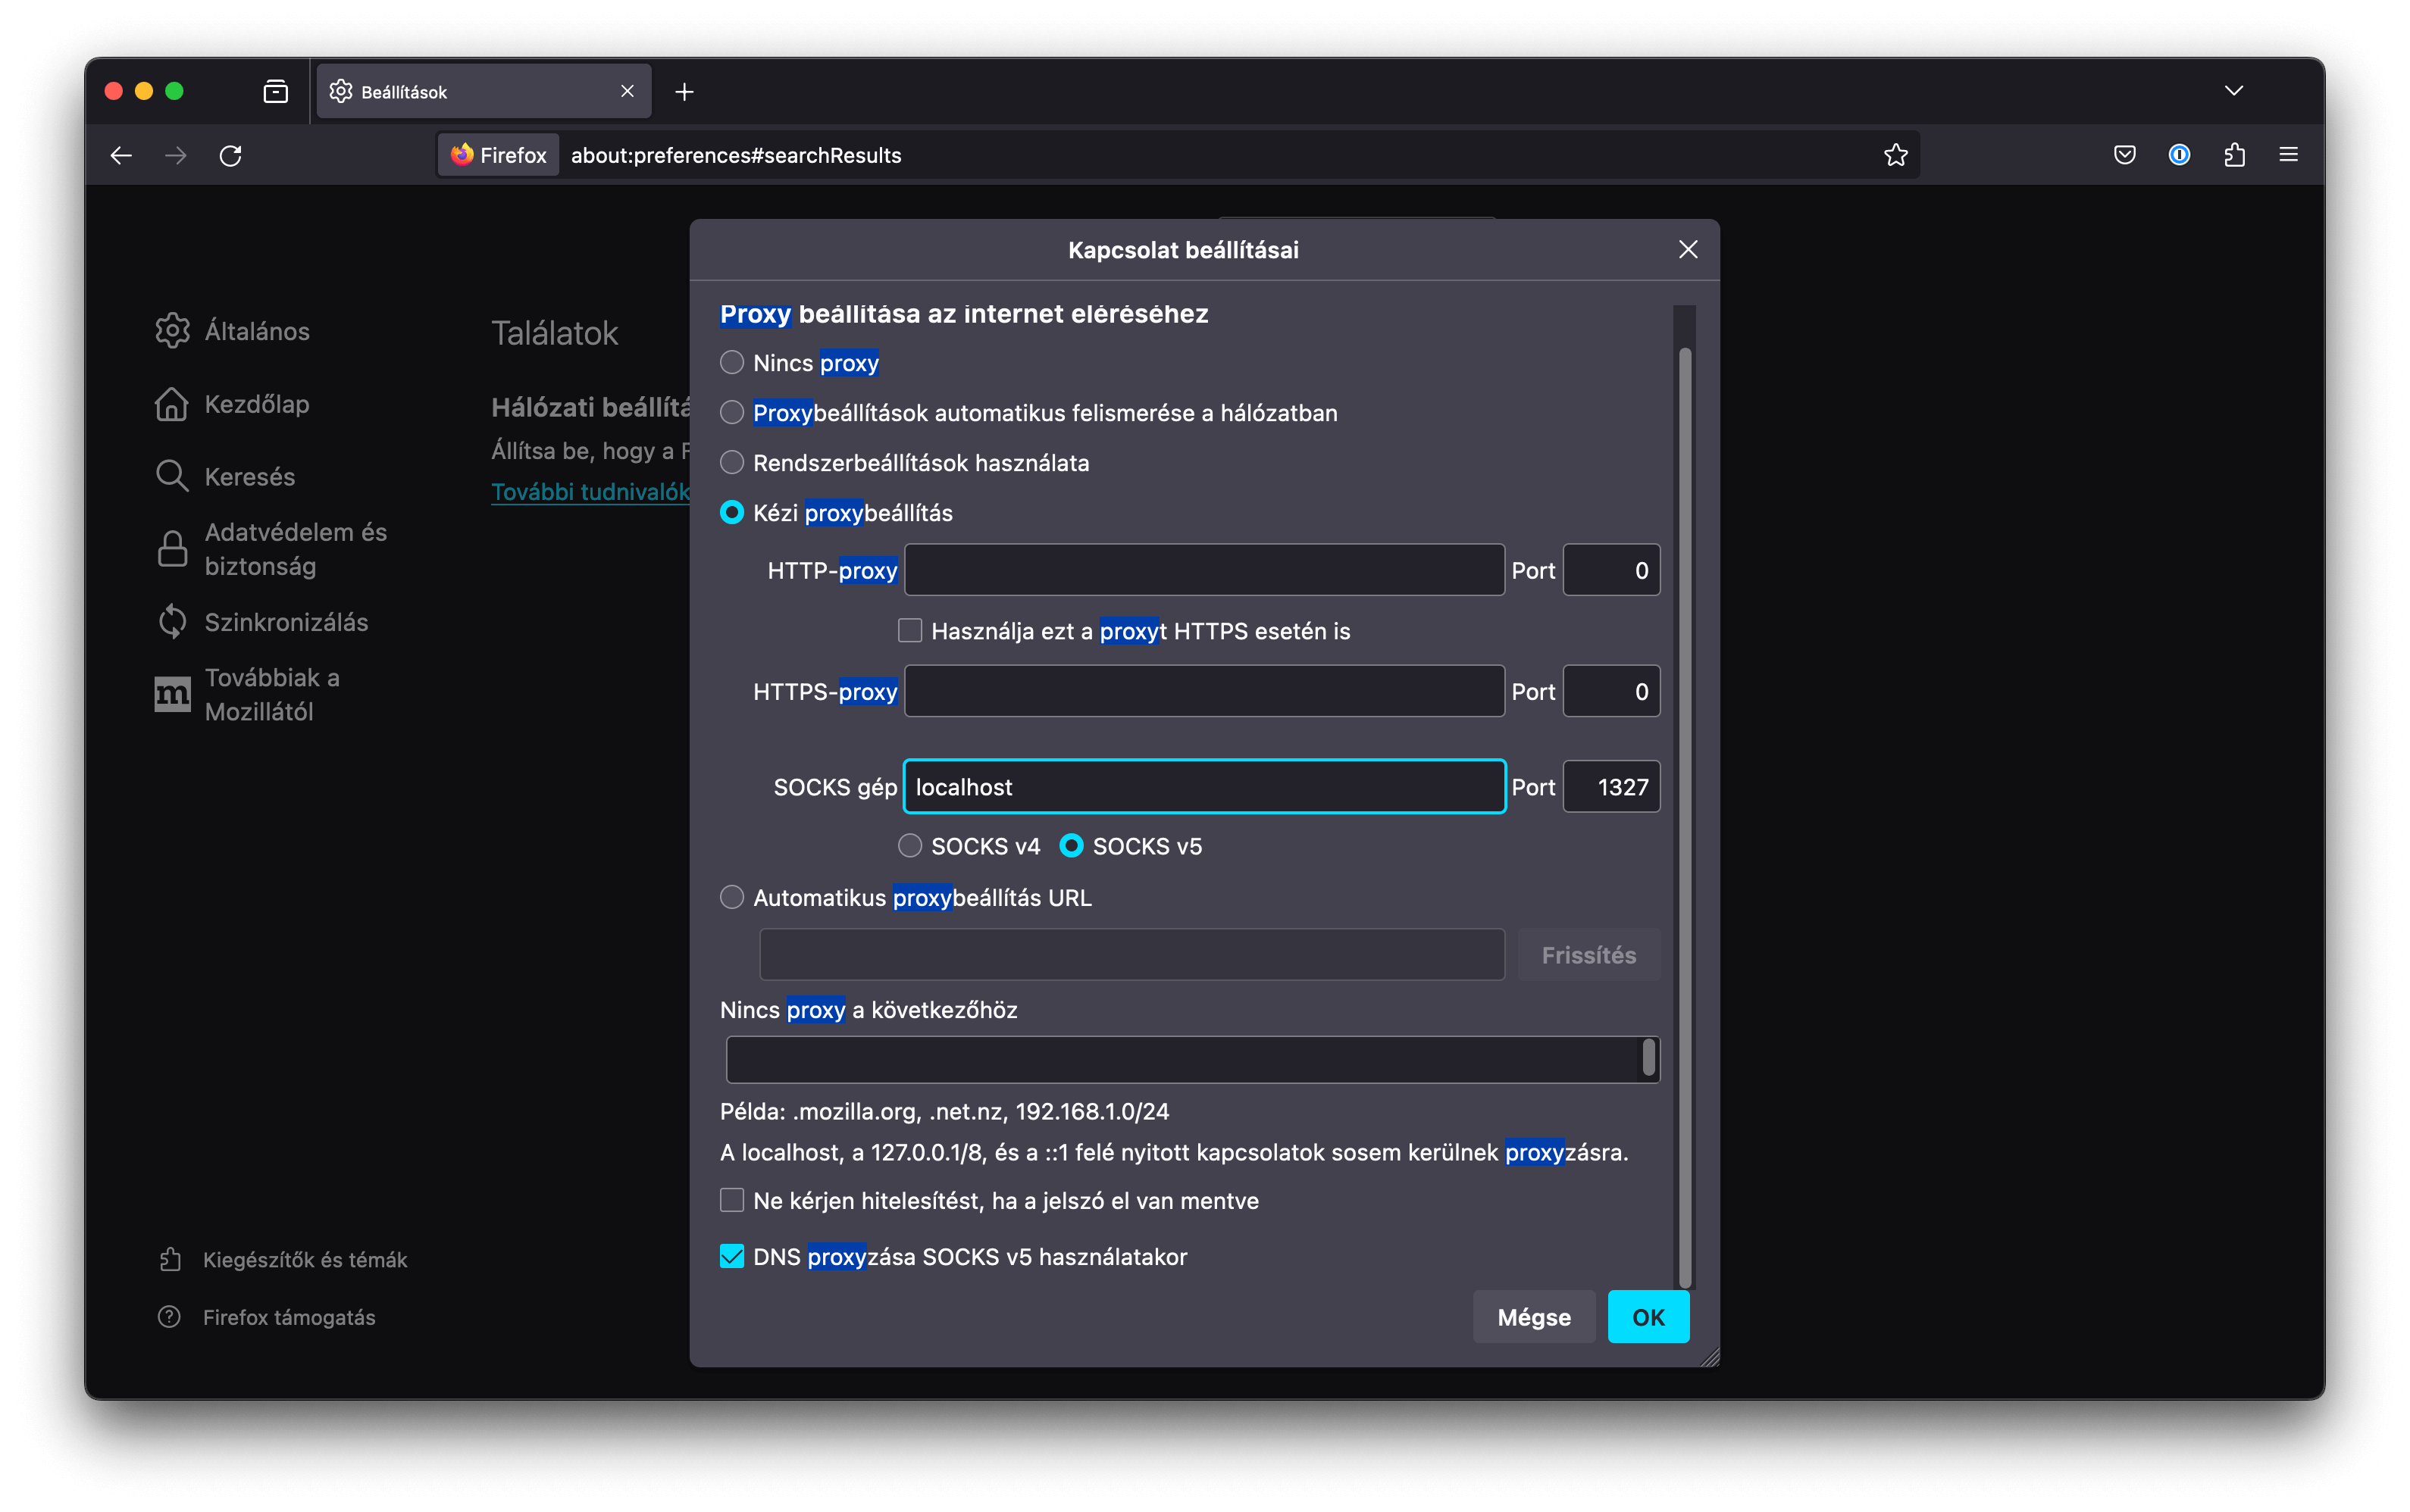Open the Pocket save icon
2410x1512 pixels.
pyautogui.click(x=2125, y=155)
